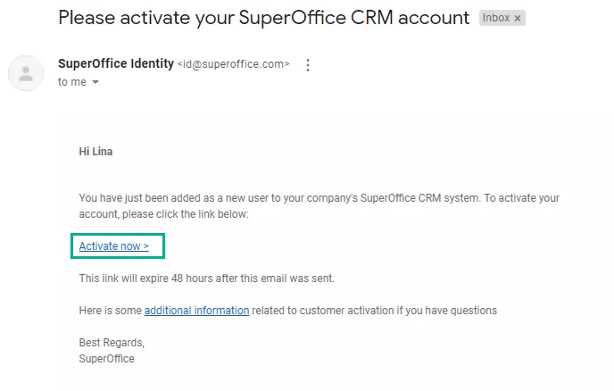Image resolution: width=614 pixels, height=391 pixels.
Task: Click the '48 hours' link expiry notice
Action: point(206,279)
